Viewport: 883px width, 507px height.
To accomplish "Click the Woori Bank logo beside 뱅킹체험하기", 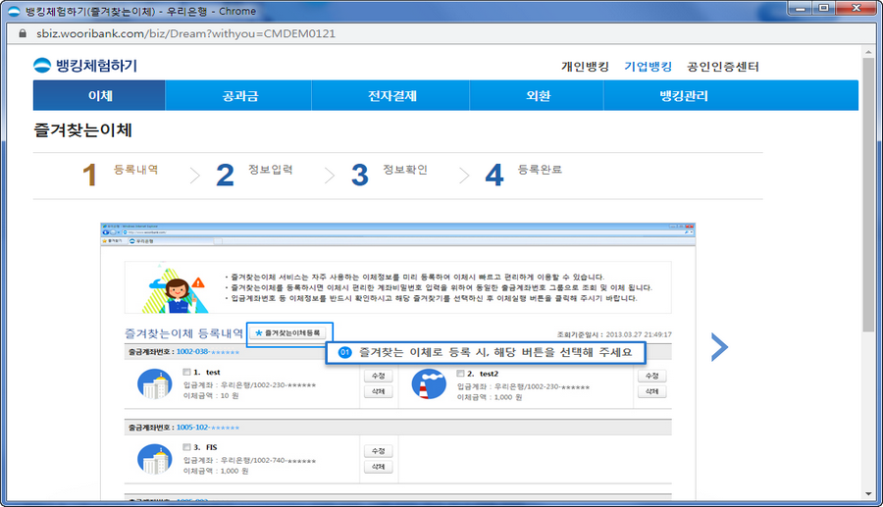I will pos(42,66).
